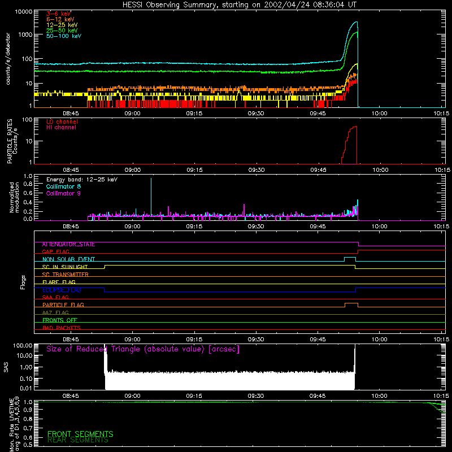Click the LO channel legend label

[62, 121]
